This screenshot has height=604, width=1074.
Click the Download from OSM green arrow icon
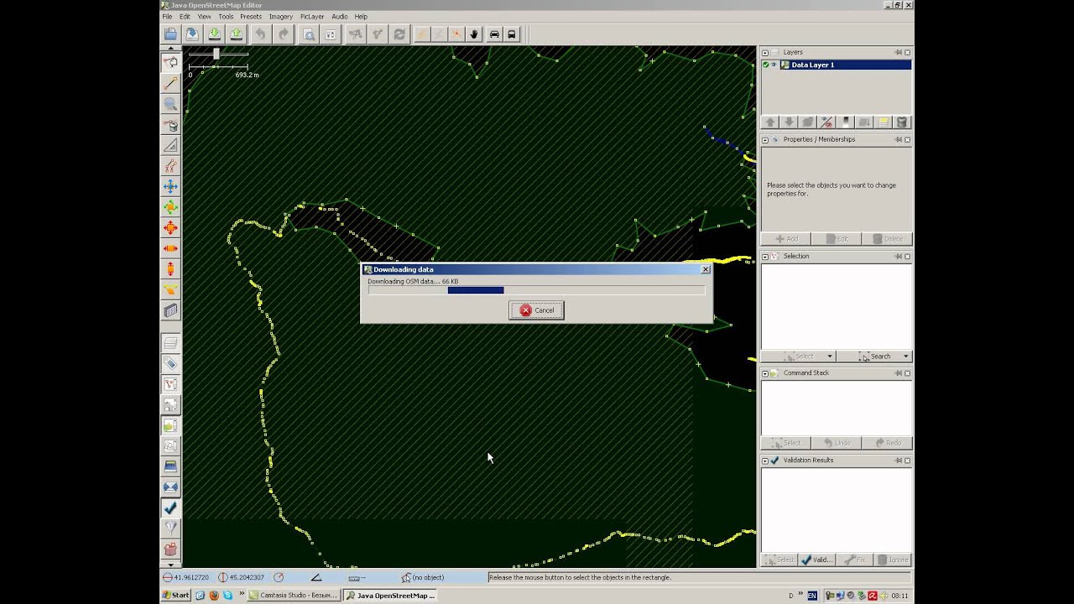click(215, 34)
